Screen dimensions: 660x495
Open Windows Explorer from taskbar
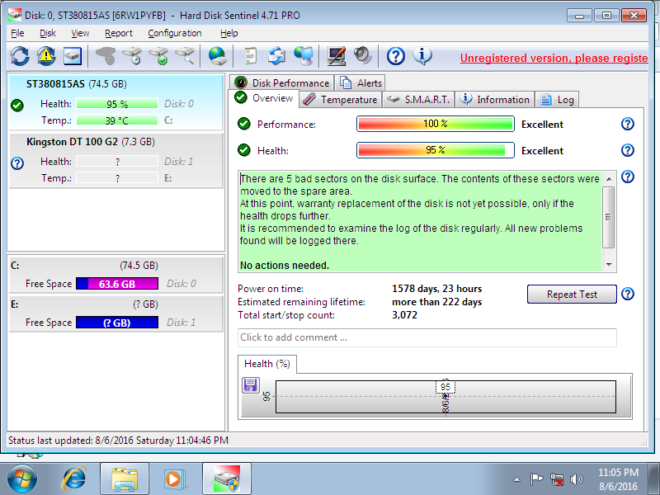point(125,479)
